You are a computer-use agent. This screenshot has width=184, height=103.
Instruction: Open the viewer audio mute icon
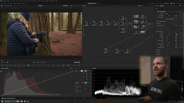8,62
